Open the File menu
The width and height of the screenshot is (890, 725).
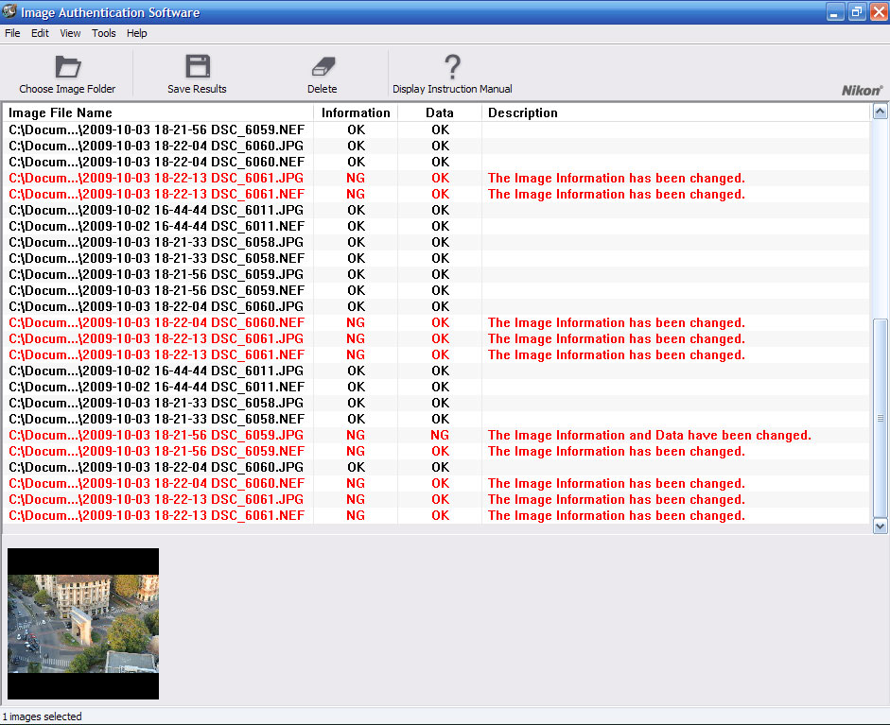pos(12,33)
